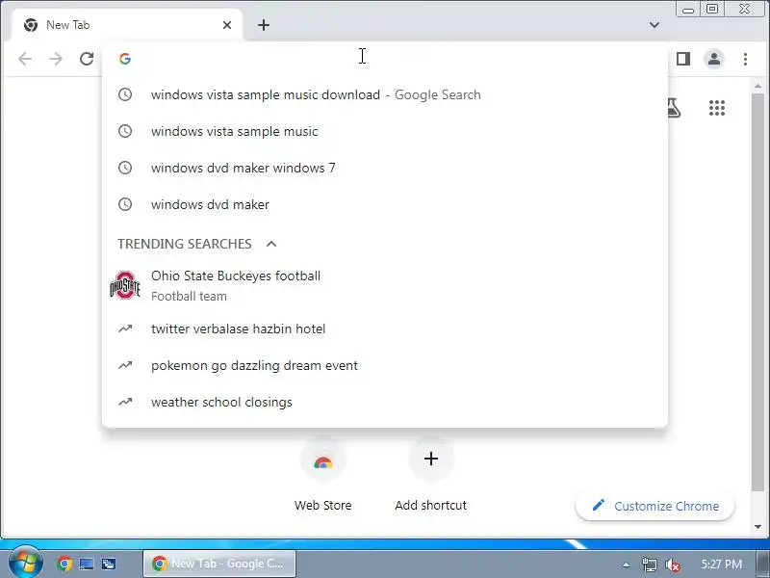The image size is (770, 578).
Task: Click the trending arrow beside 'weather school closings'
Action: pyautogui.click(x=125, y=402)
